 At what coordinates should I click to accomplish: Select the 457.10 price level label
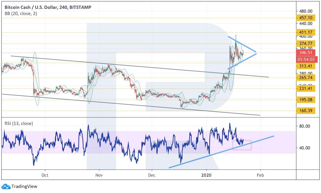point(306,18)
